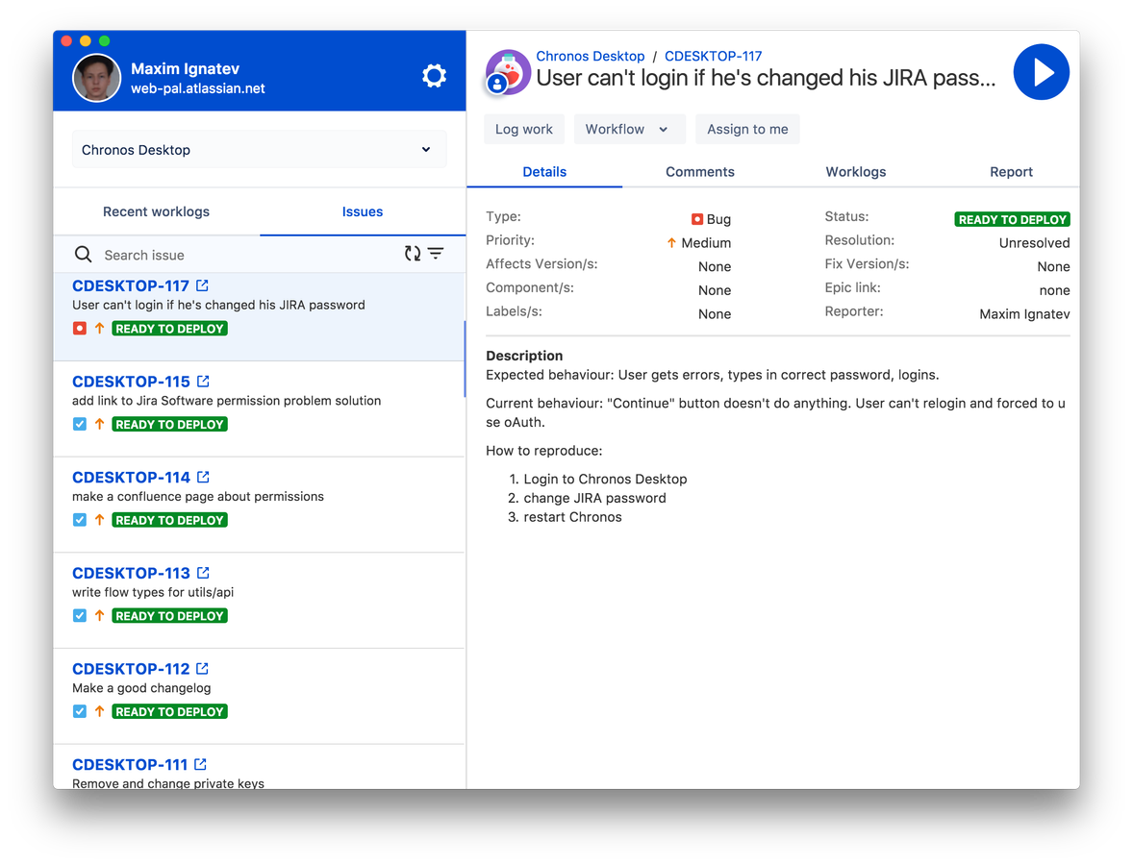Click READY TO DEPLOY badge on CDESKTOP-115 row

coord(170,425)
